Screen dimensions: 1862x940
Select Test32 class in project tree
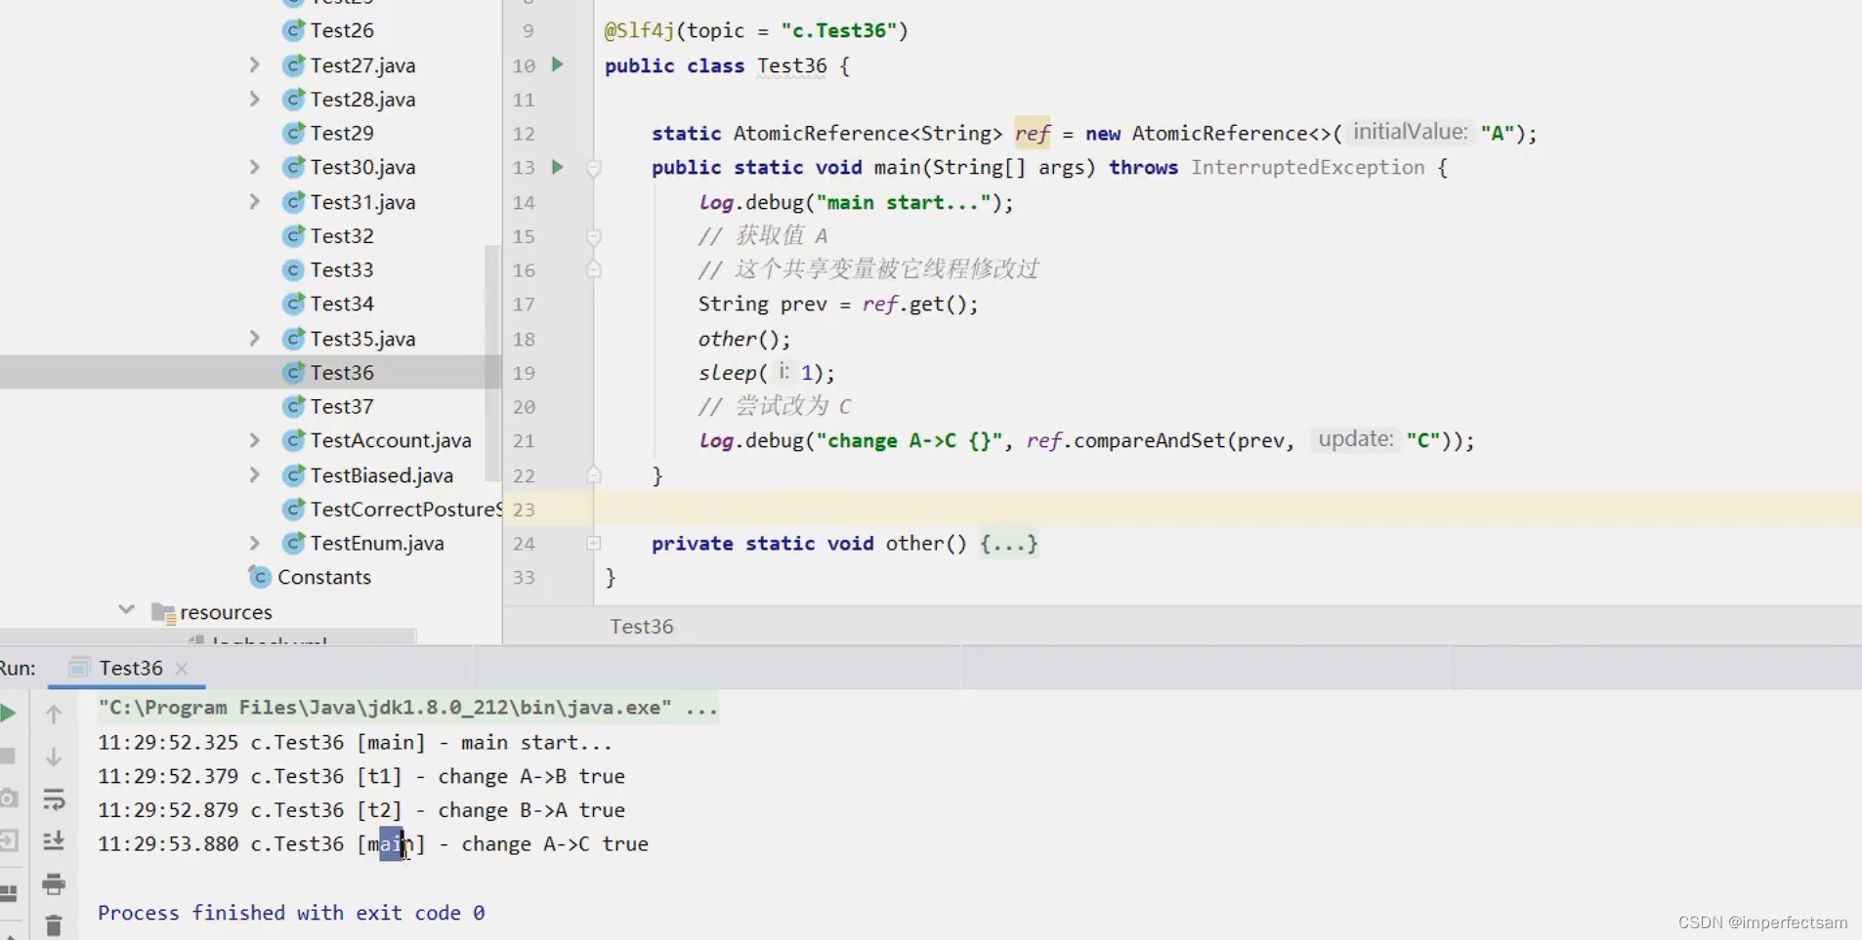point(342,235)
